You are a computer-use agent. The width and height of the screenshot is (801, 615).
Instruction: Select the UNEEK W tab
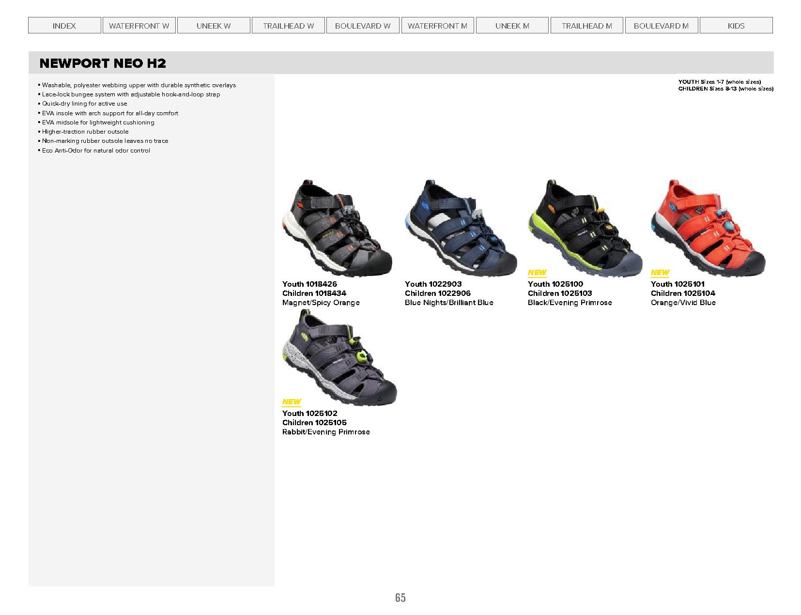click(x=214, y=26)
